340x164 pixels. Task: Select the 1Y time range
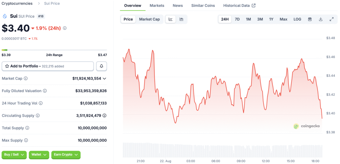tap(271, 19)
